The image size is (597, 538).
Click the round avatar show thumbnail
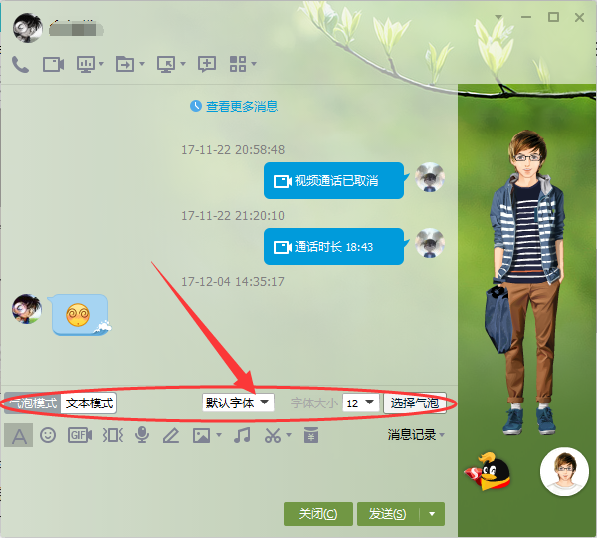pyautogui.click(x=564, y=472)
